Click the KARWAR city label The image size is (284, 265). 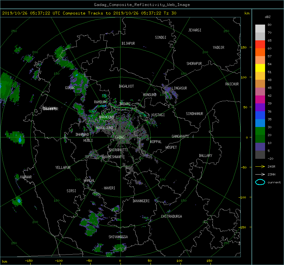pos(26,177)
